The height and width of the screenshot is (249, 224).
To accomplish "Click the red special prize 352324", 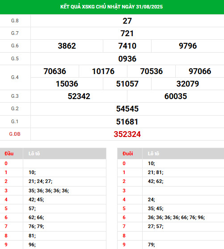I will point(127,134).
